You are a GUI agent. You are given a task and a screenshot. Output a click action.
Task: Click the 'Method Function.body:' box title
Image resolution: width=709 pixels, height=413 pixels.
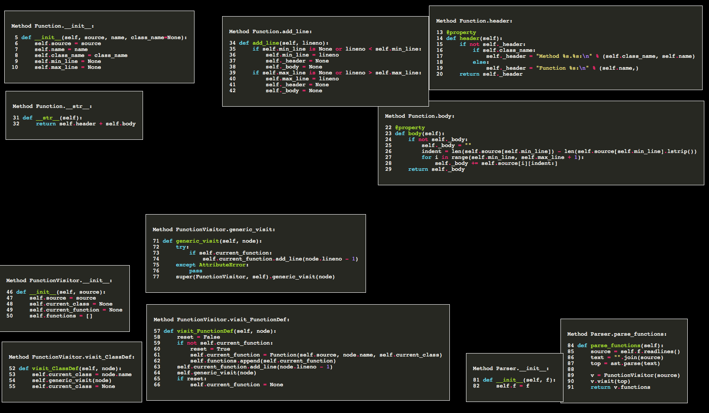point(420,116)
